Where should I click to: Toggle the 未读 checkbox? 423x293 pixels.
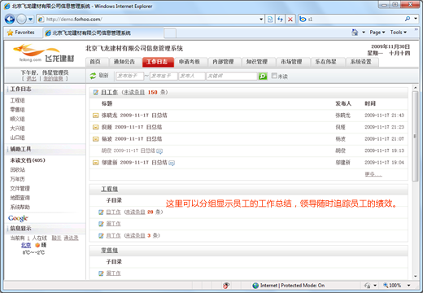click(x=274, y=76)
